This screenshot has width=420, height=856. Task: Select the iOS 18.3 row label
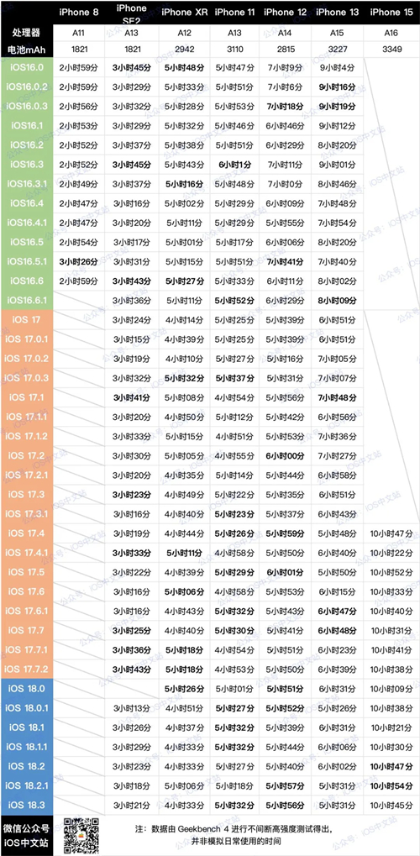point(28,805)
